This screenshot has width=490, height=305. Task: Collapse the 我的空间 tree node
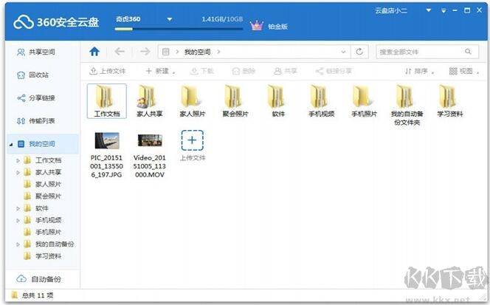click(11, 145)
